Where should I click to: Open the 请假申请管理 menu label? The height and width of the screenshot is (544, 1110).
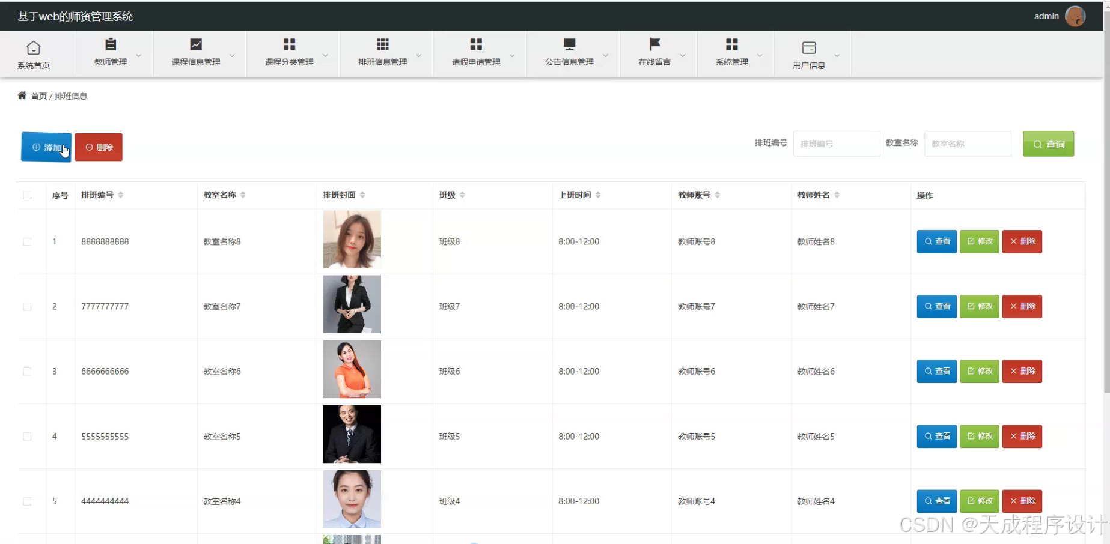476,62
